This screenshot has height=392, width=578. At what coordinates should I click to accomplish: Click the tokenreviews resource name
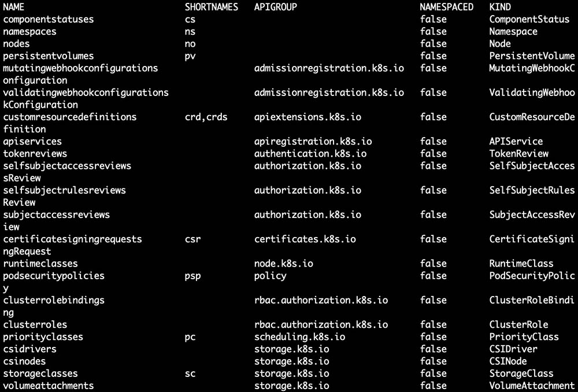point(35,154)
